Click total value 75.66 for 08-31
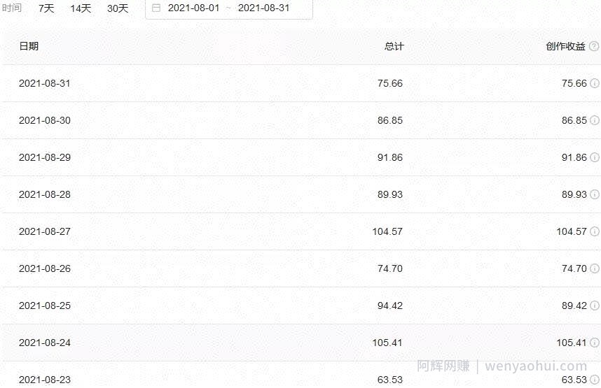 [389, 83]
